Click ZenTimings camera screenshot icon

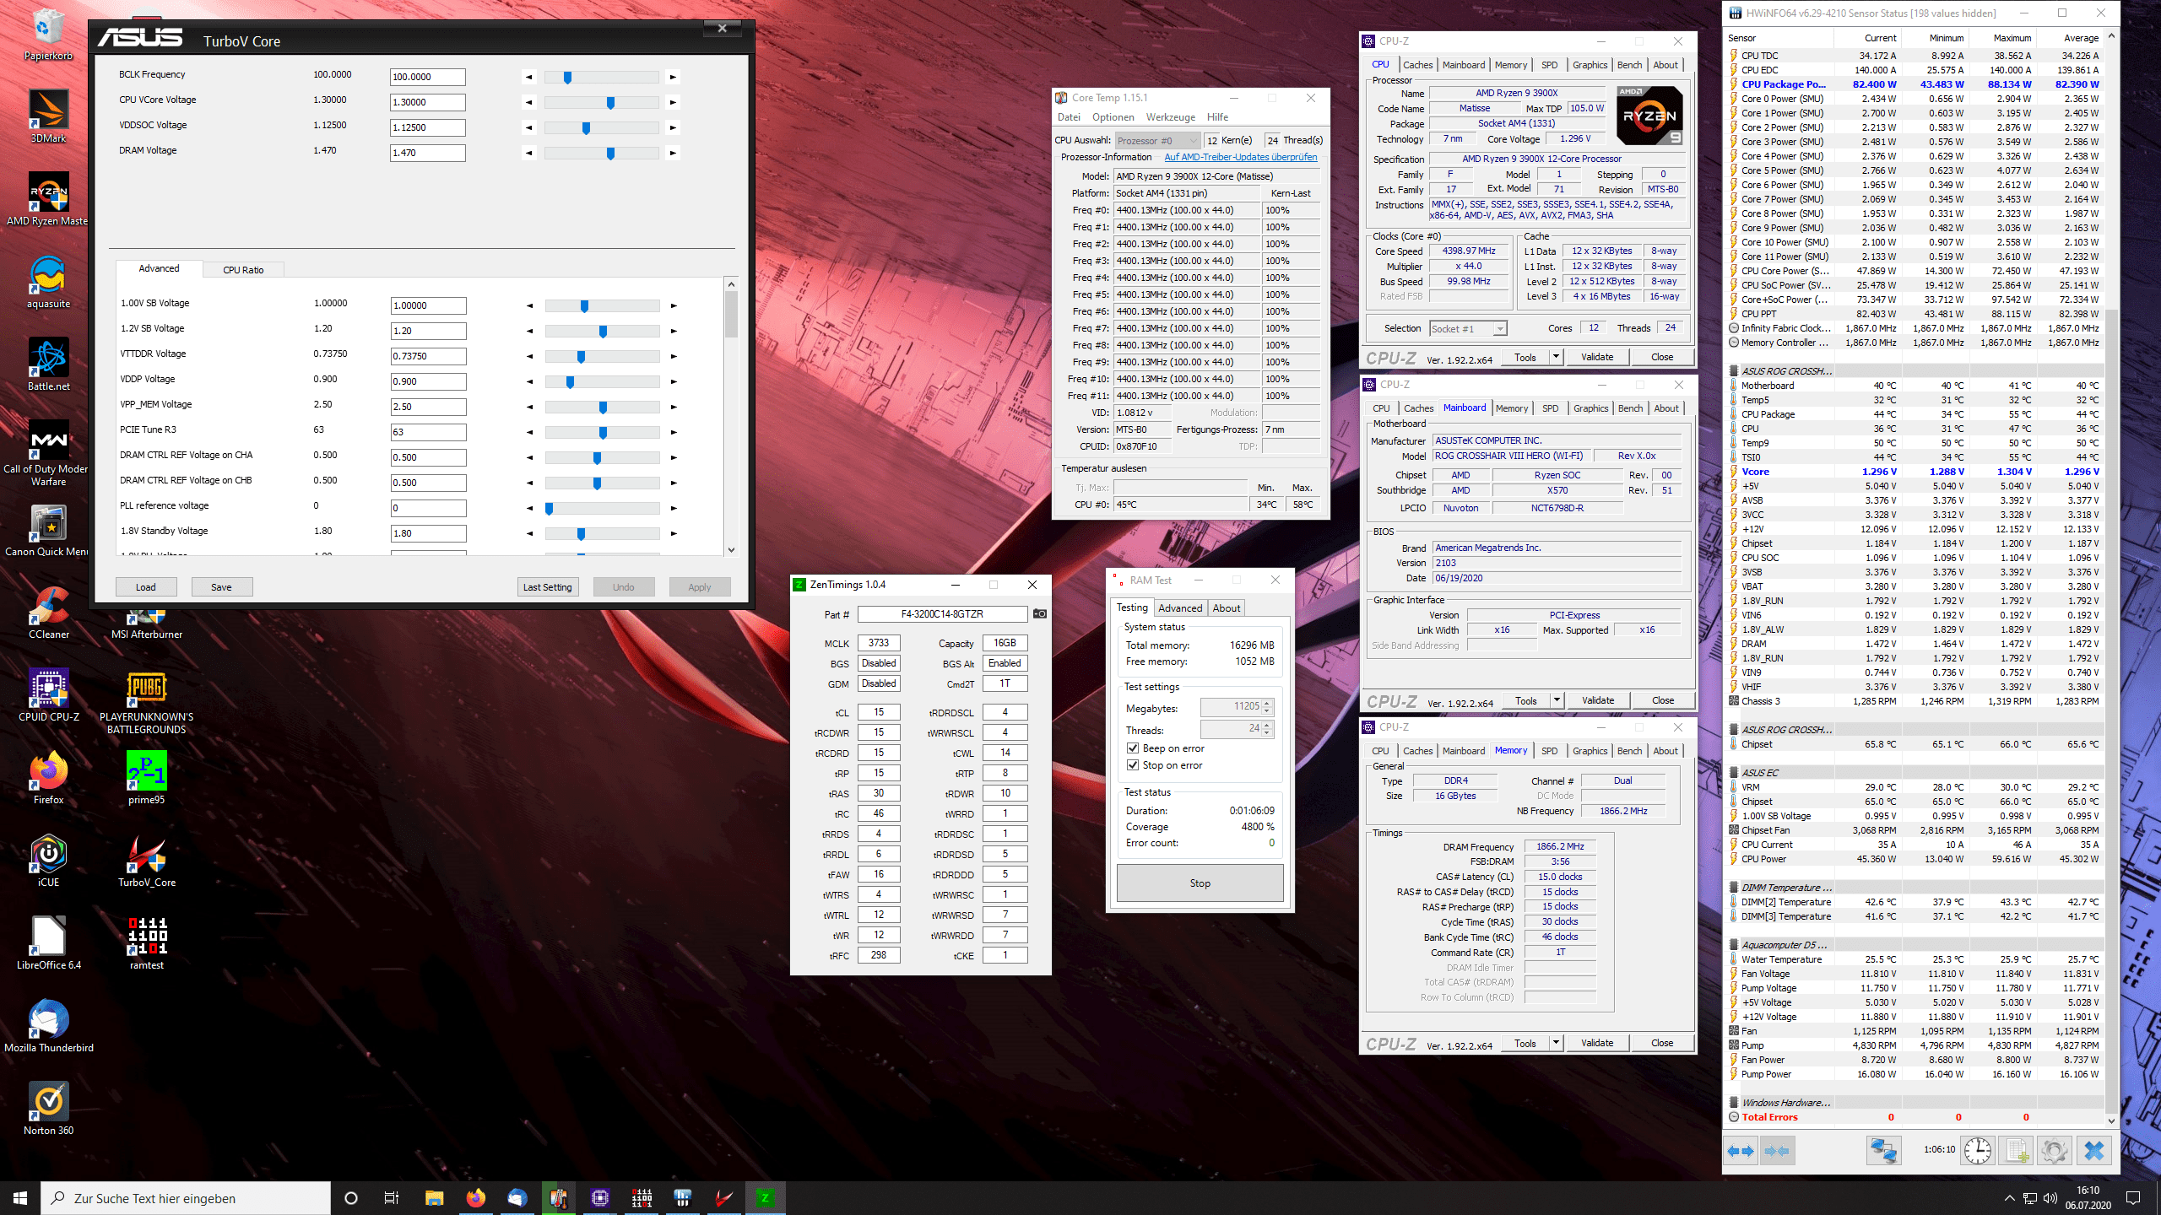point(1040,614)
